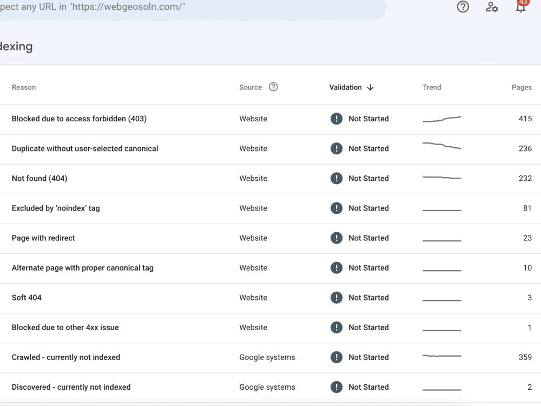Open the notifications bell icon
541x406 pixels.
click(521, 6)
